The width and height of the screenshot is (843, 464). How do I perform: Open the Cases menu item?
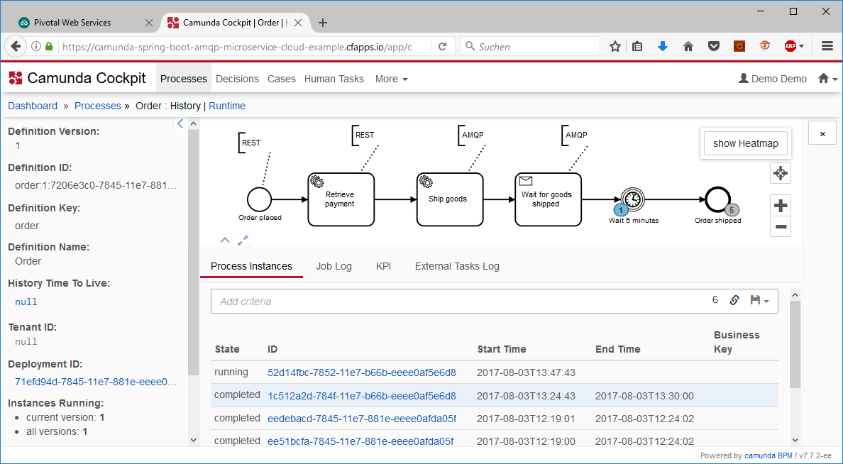pyautogui.click(x=281, y=79)
